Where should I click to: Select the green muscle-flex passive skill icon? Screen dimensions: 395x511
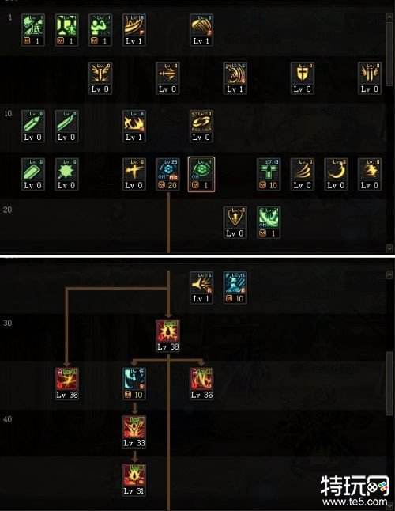(100, 30)
